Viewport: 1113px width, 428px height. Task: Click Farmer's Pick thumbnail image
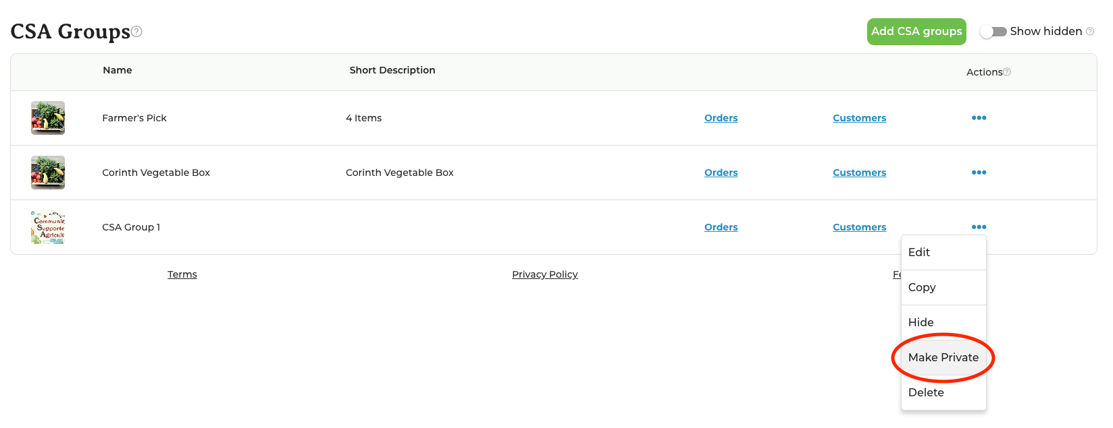point(48,118)
